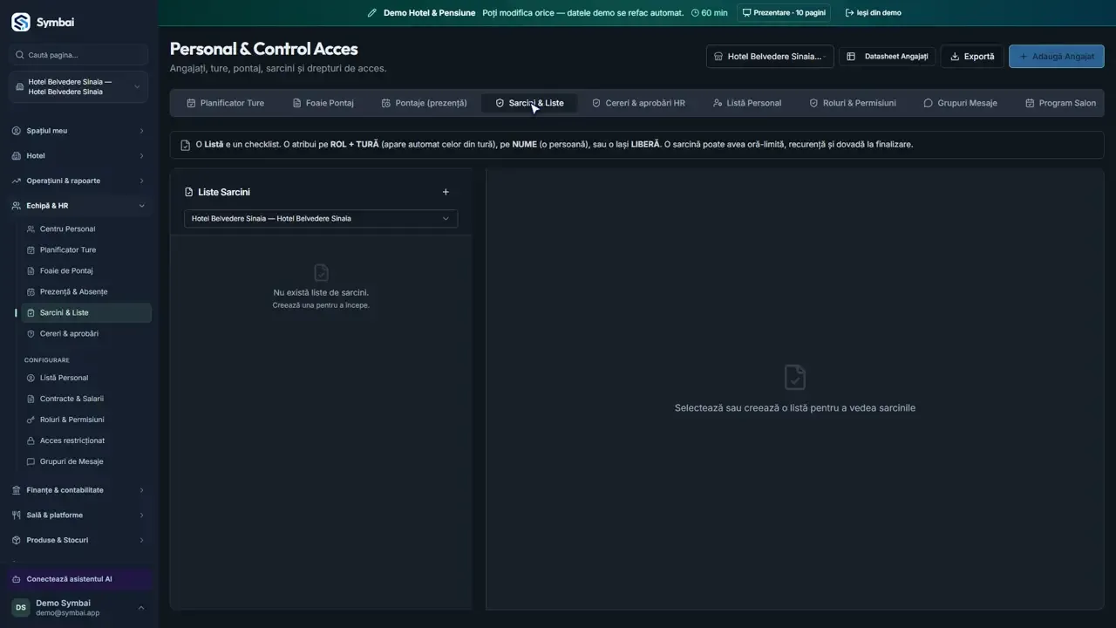Image resolution: width=1116 pixels, height=628 pixels.
Task: Open hotel selector dropdown in sidebar
Action: [79, 87]
